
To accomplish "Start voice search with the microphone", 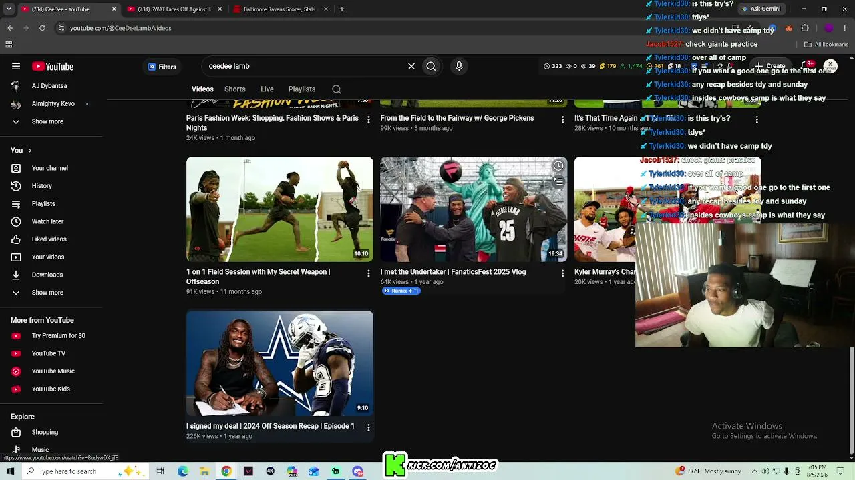I will 459,66.
